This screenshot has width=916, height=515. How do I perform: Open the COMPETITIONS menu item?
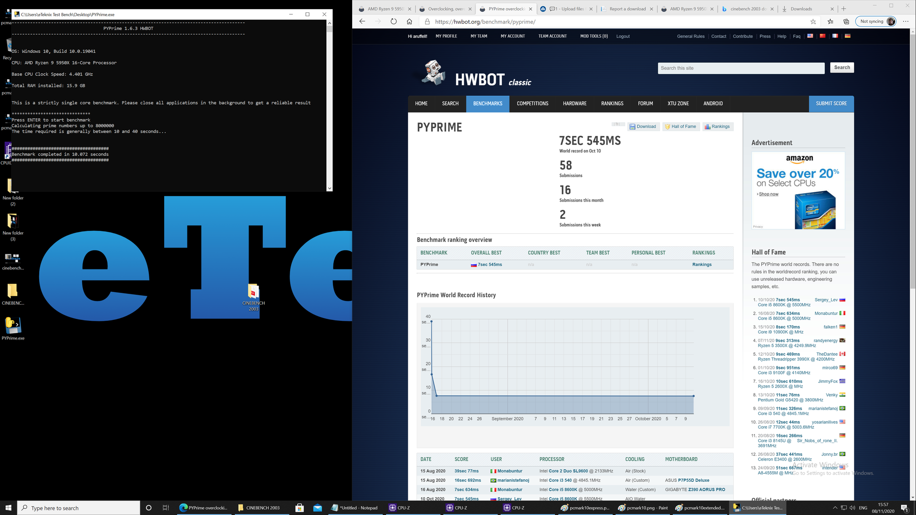[x=532, y=103]
